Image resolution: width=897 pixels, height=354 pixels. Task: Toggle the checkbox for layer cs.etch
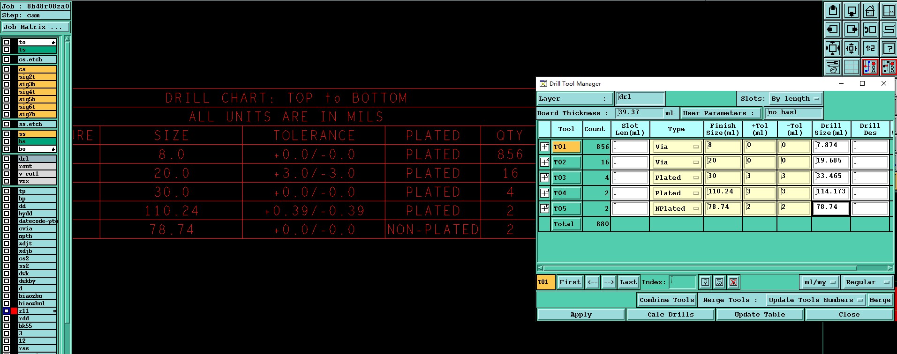point(7,59)
